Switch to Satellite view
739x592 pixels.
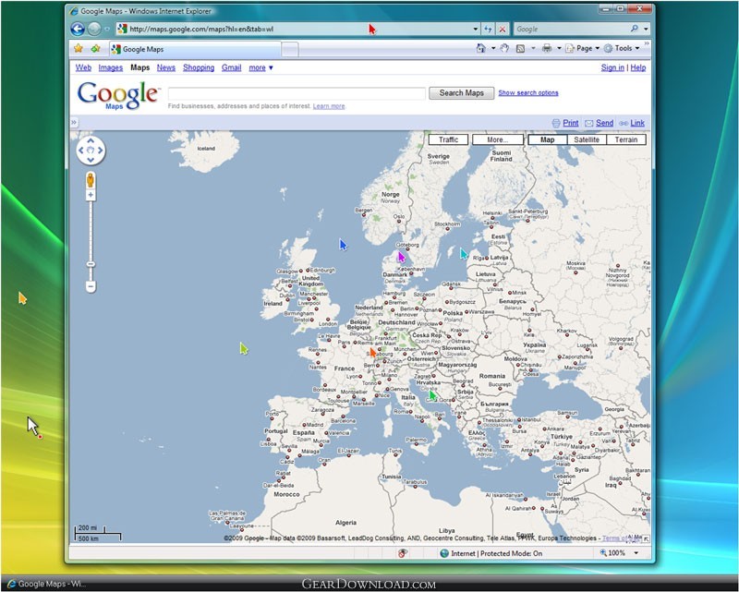pyautogui.click(x=587, y=139)
